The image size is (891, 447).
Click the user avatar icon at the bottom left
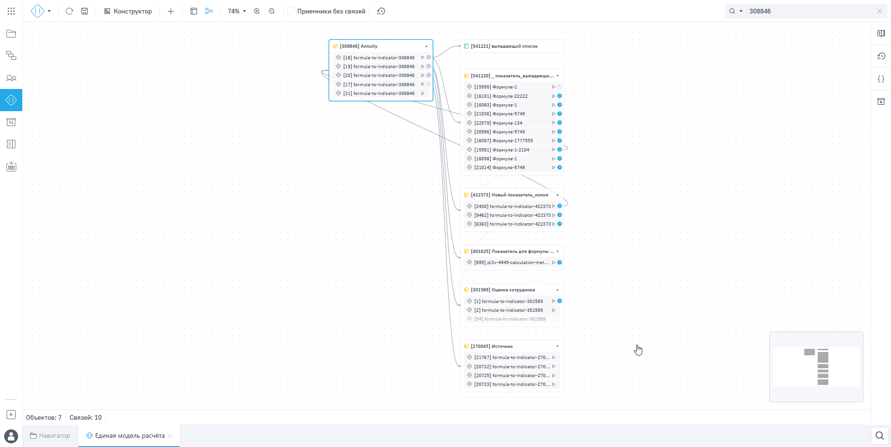click(x=11, y=436)
